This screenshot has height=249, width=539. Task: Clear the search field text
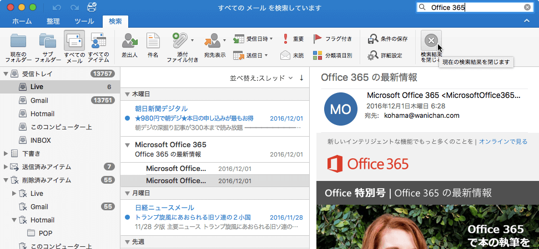click(x=527, y=7)
